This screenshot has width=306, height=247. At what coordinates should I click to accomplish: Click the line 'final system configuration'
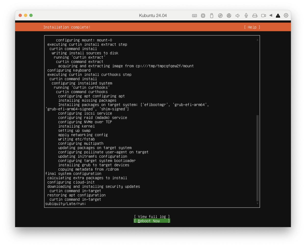73,174
